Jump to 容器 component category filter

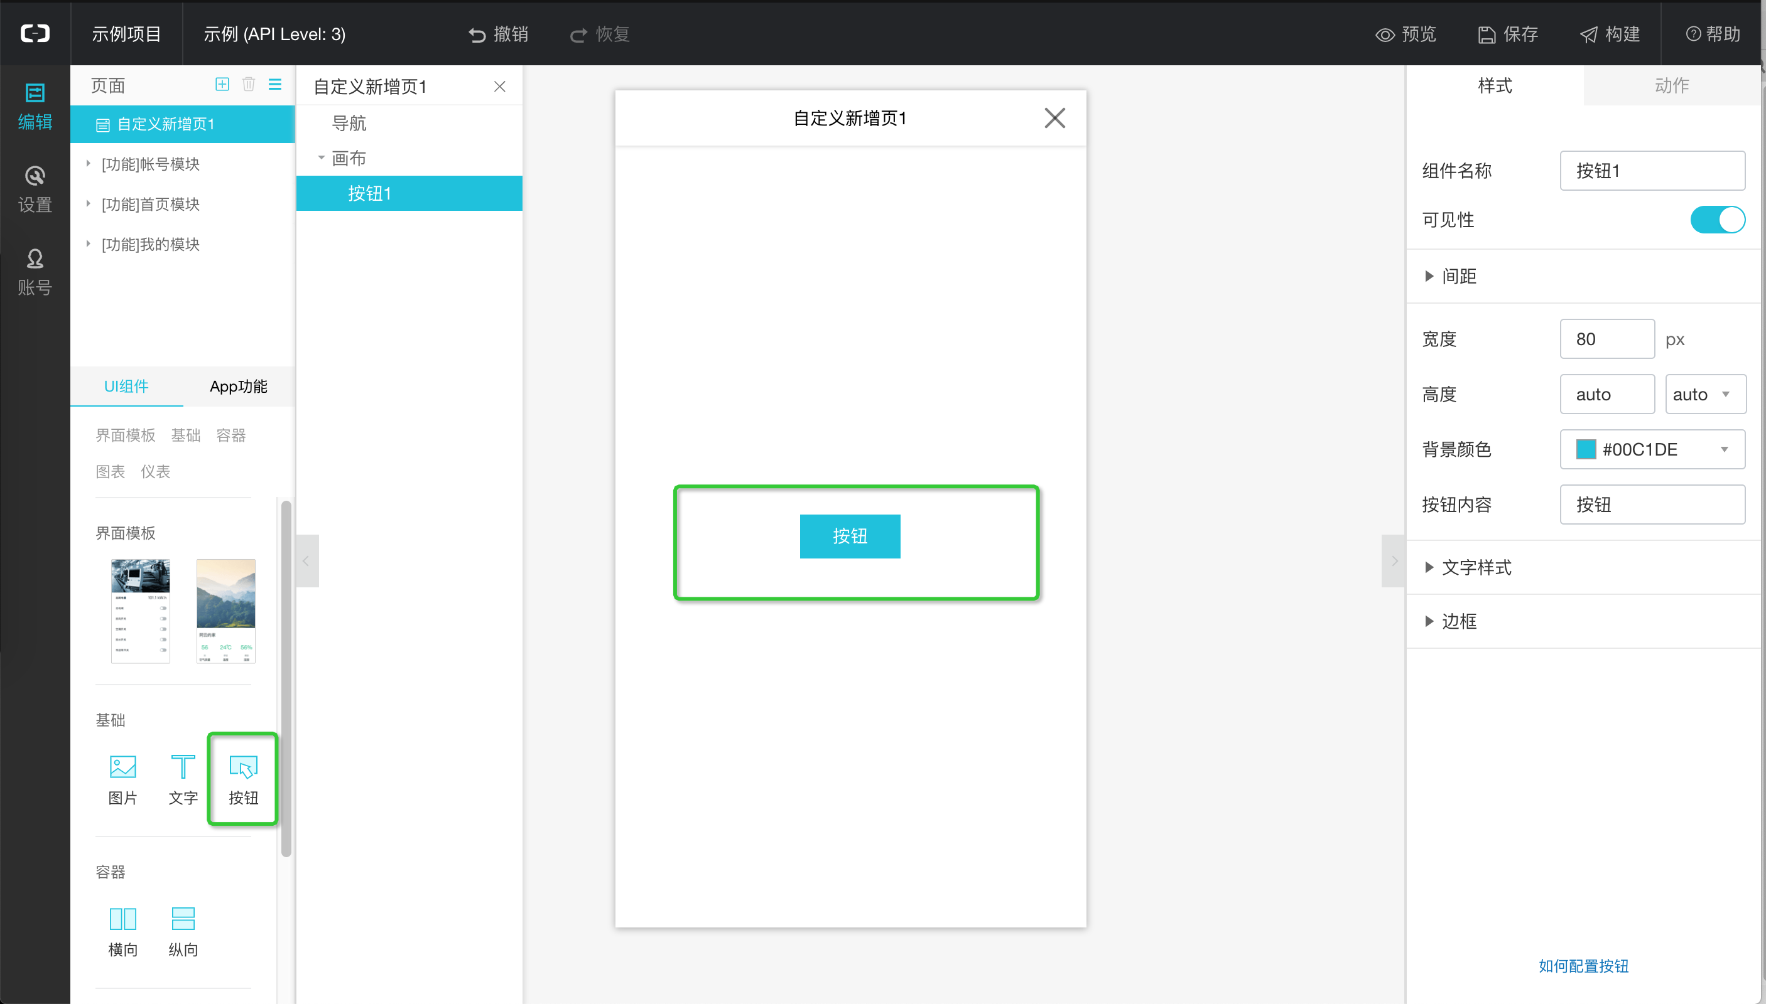coord(230,435)
